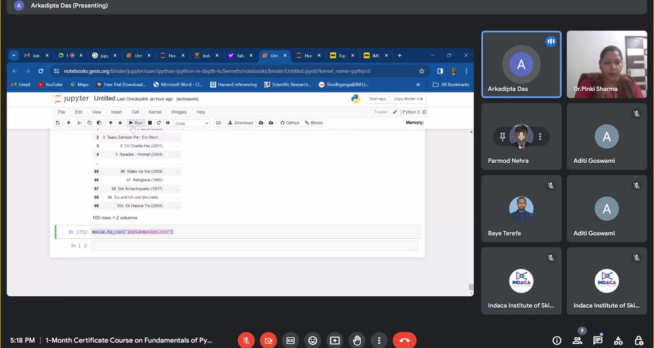This screenshot has height=348, width=654.
Task: Toggle the browser side panel icon
Action: [440, 72]
